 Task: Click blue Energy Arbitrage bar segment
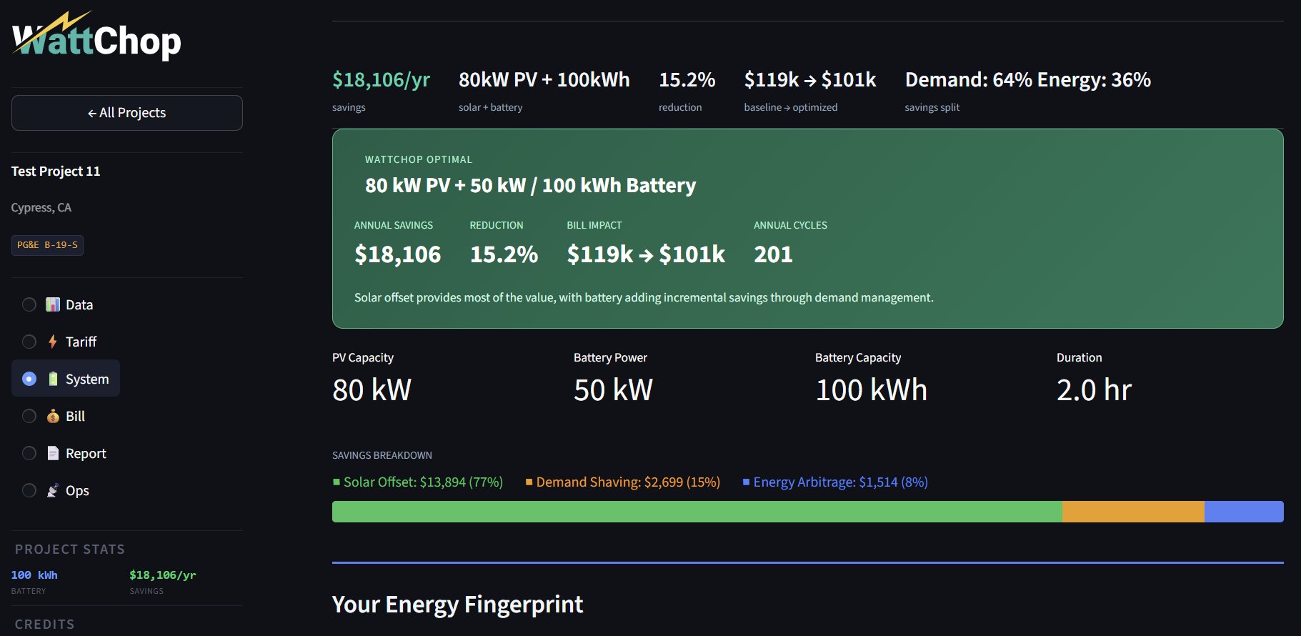point(1243,512)
